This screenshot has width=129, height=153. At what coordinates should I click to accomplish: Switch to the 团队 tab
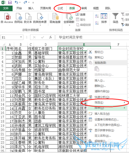point(108,8)
